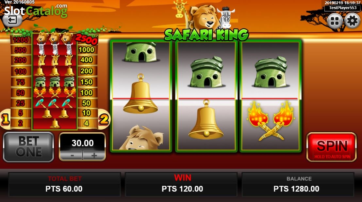Click the TOTAL BET panel
This screenshot has width=362, height=202.
click(64, 184)
